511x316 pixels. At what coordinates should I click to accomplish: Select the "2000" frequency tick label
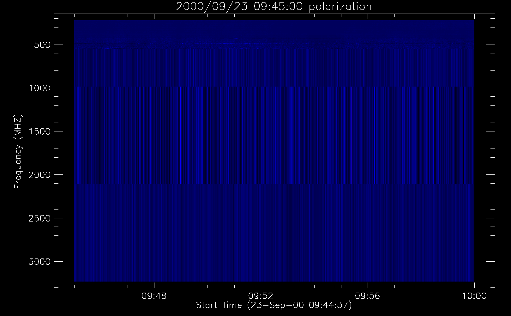[39, 175]
